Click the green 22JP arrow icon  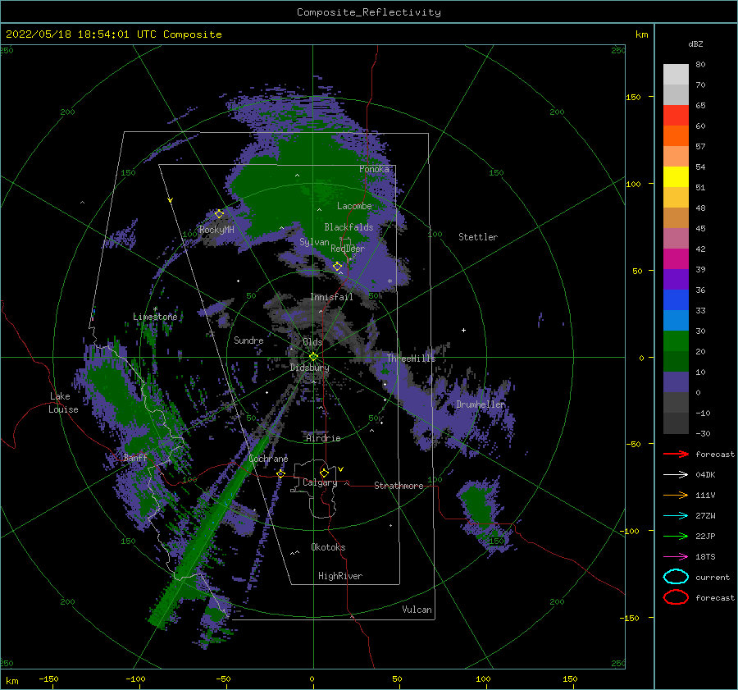point(676,536)
